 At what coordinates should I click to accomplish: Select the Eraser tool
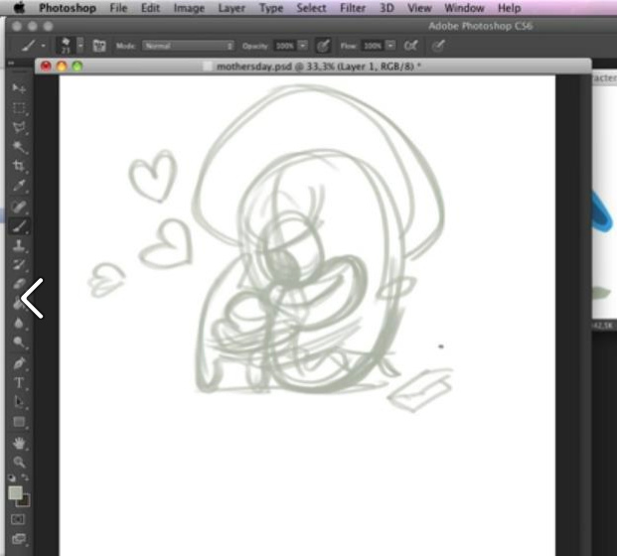click(19, 283)
